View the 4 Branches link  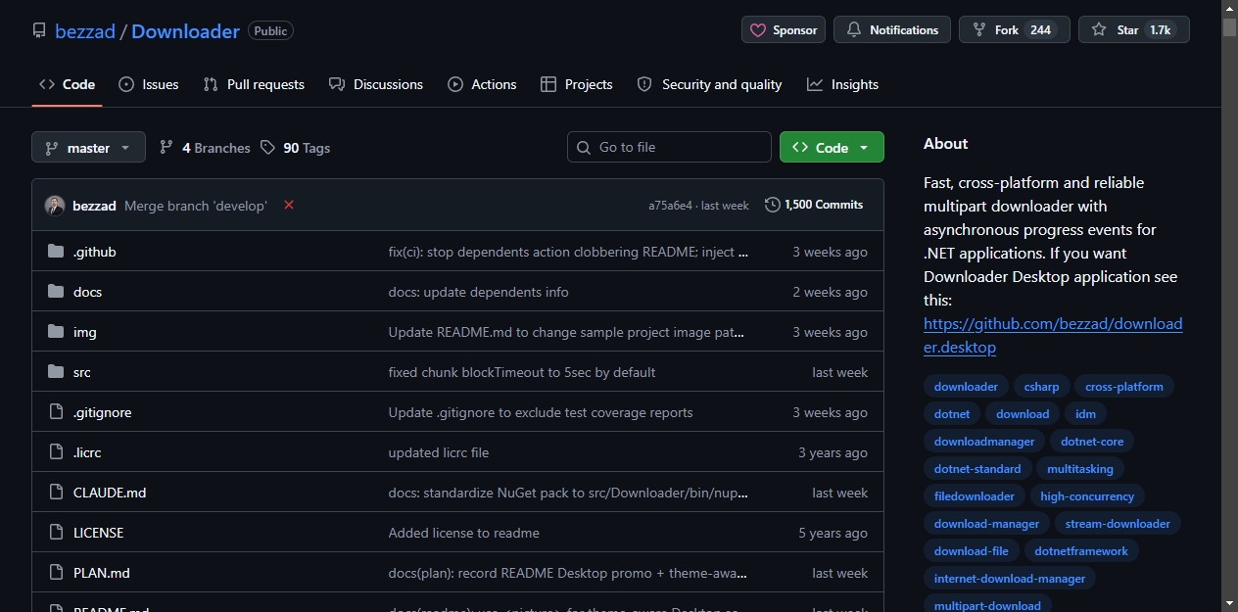pos(205,148)
